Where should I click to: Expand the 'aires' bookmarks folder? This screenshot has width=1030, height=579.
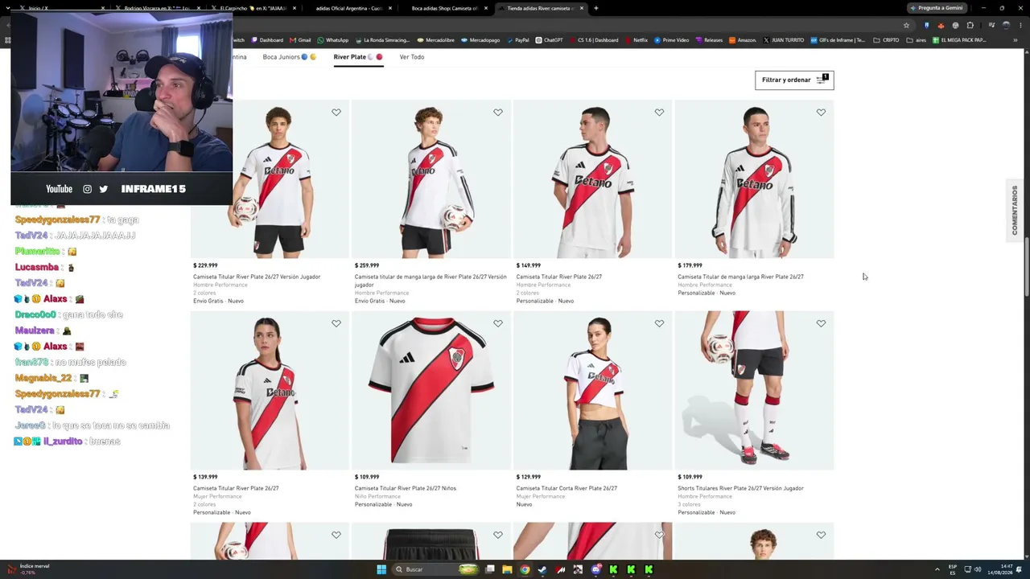pos(917,40)
